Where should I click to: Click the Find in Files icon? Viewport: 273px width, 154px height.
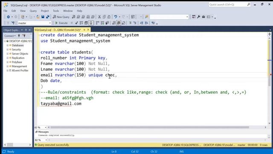click(x=147, y=17)
